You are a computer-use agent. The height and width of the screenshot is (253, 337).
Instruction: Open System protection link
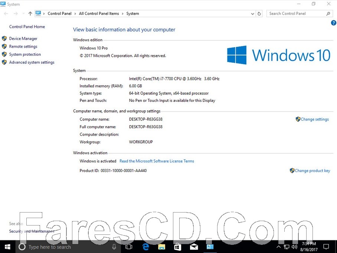25,55
